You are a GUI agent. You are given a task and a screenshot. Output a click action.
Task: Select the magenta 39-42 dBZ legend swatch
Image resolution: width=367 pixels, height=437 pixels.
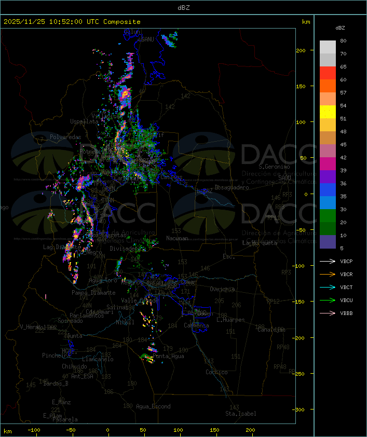(328, 163)
